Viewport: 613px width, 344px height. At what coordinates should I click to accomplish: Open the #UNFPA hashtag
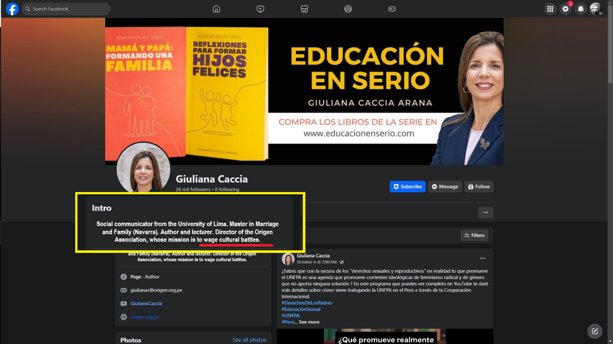pyautogui.click(x=291, y=316)
